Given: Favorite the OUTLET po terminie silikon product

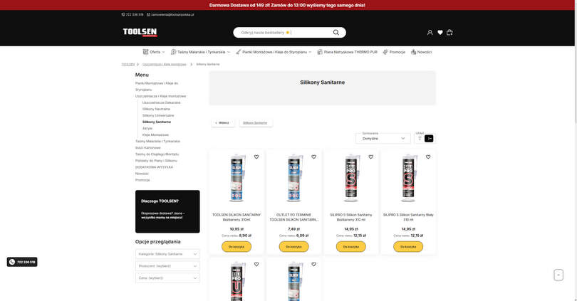Looking at the screenshot, I should coord(313,157).
